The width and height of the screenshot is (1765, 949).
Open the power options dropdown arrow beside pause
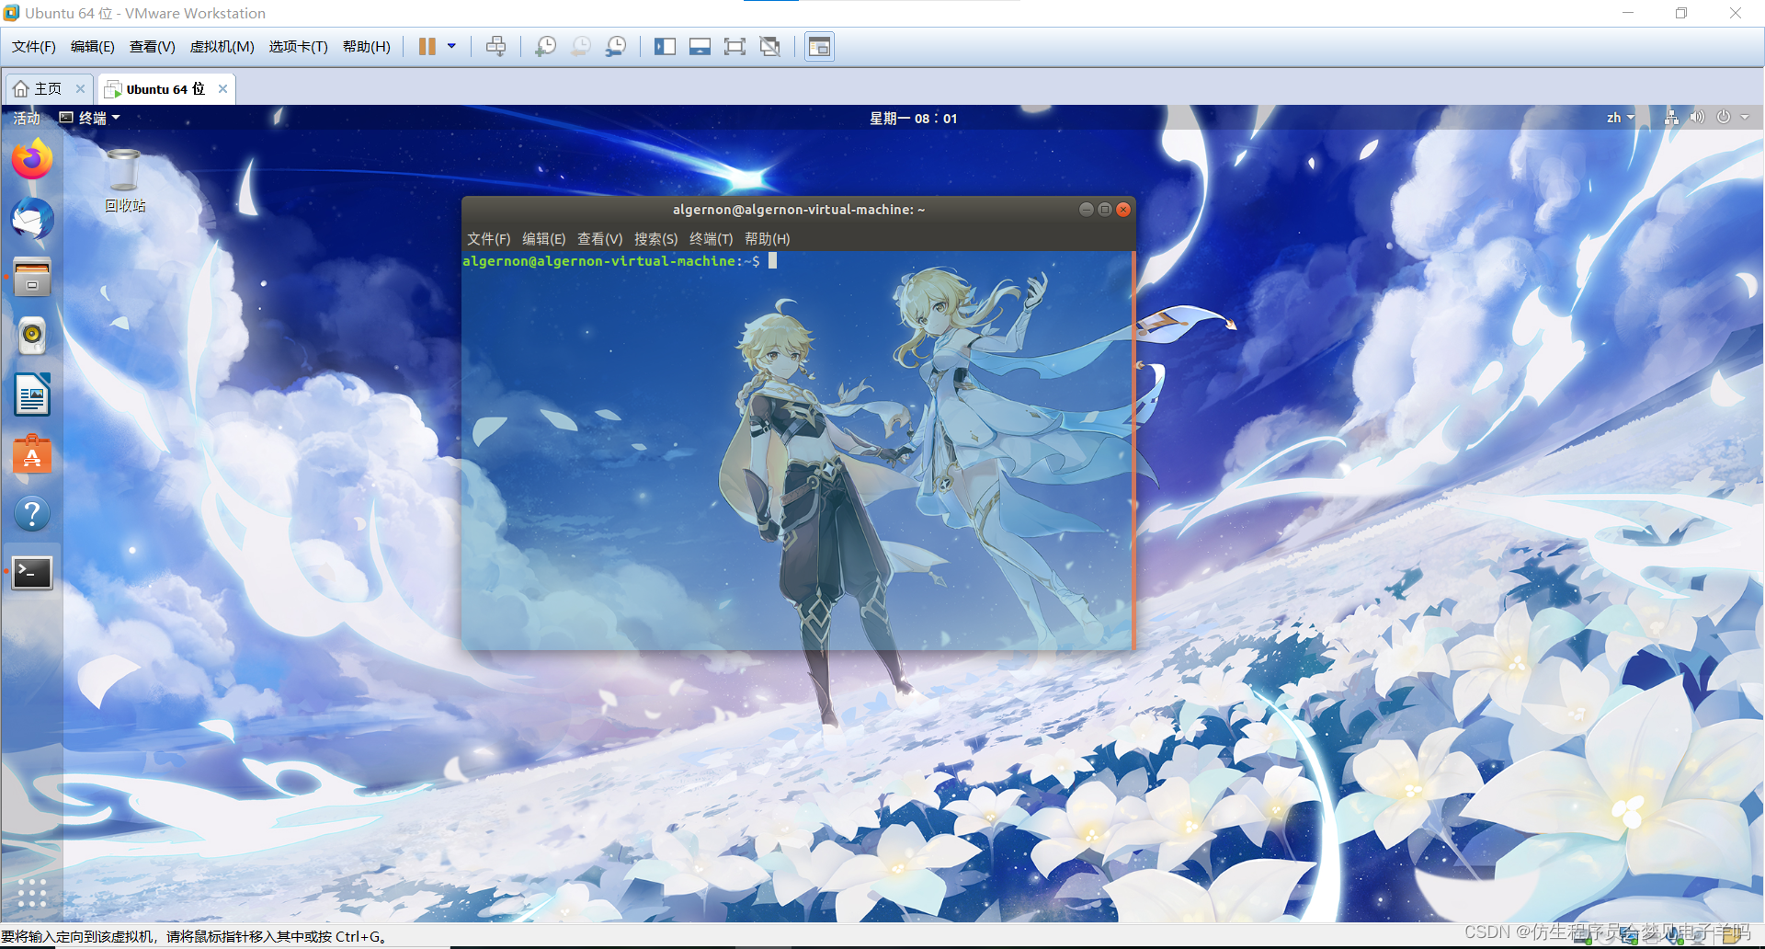pyautogui.click(x=451, y=47)
